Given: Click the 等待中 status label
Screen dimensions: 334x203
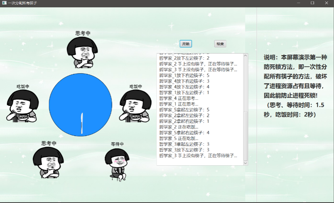Looking at the screenshot, I should pos(117,144).
